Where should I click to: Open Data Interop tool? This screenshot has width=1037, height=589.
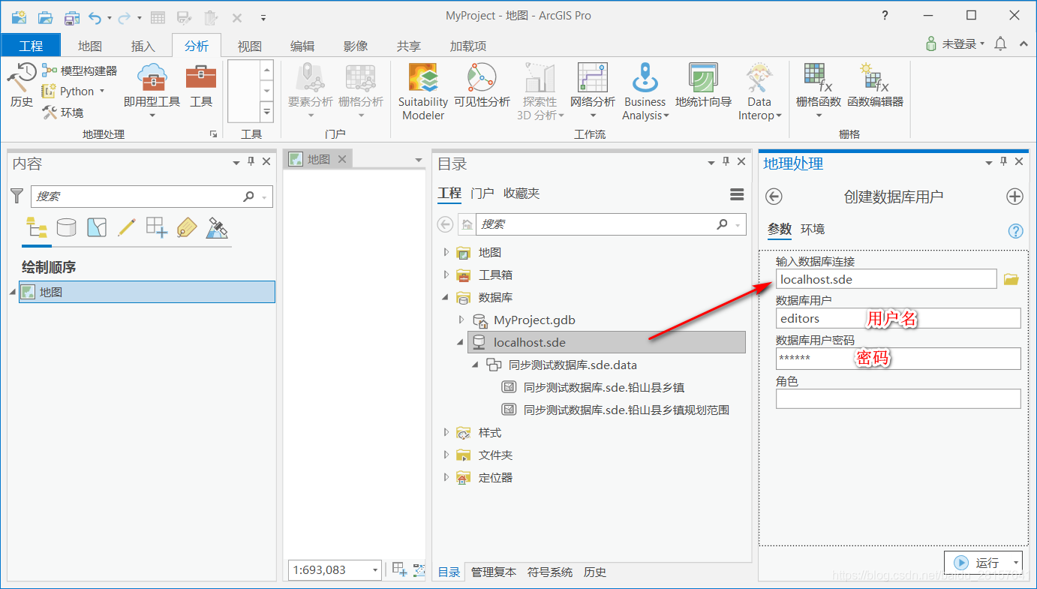tap(759, 92)
